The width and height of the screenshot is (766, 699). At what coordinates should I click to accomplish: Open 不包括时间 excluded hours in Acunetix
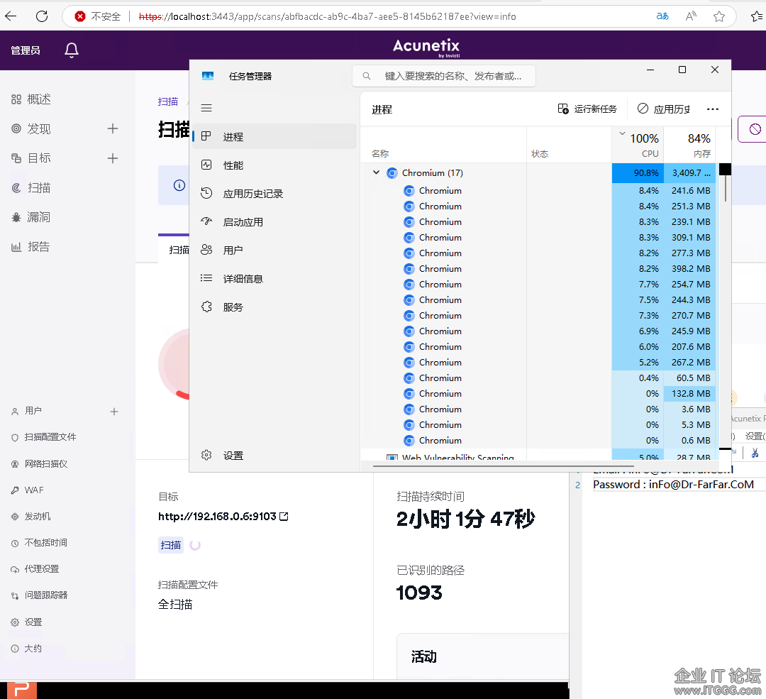pos(40,543)
